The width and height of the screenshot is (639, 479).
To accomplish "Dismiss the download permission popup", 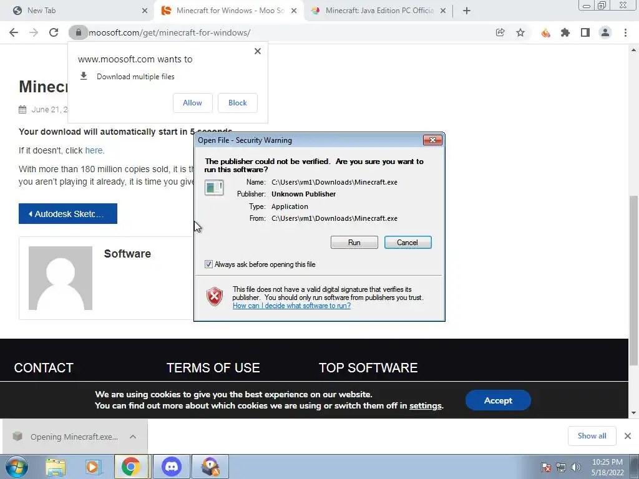I will (x=258, y=51).
